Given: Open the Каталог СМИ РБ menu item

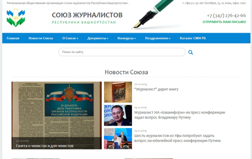Looking at the screenshot, I should (193, 38).
